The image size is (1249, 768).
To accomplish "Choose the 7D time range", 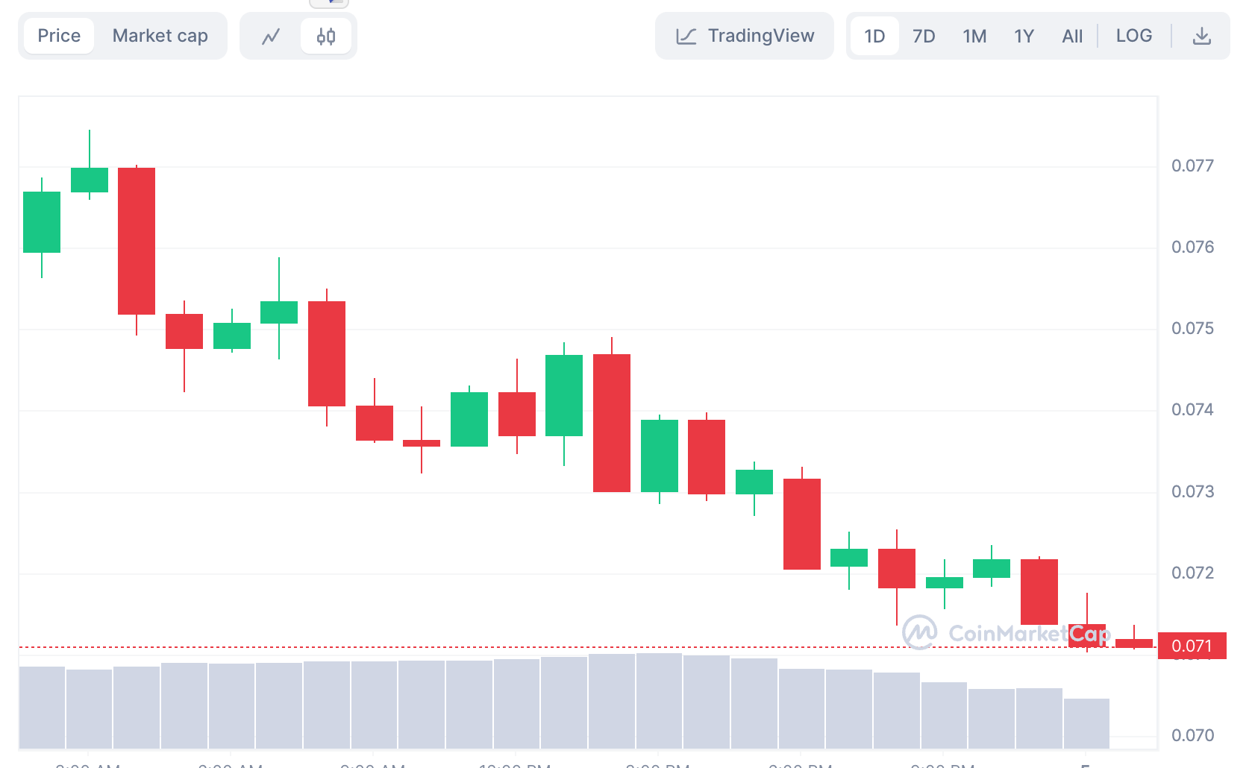I will [924, 36].
